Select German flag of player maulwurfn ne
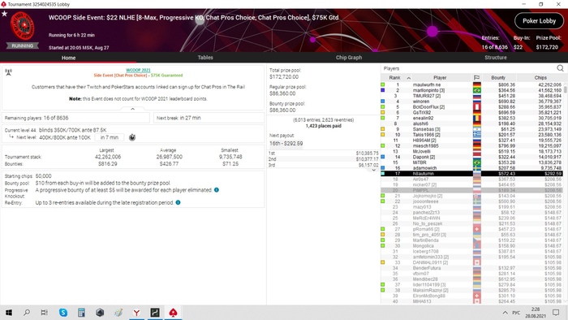Screen dimensions: 568x320 click(477, 84)
